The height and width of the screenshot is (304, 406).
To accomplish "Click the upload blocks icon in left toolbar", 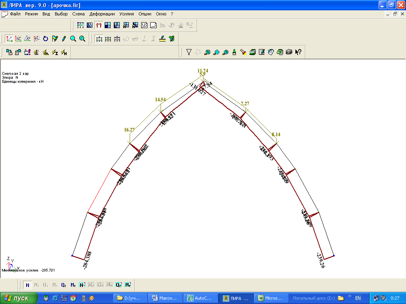I will point(18,52).
